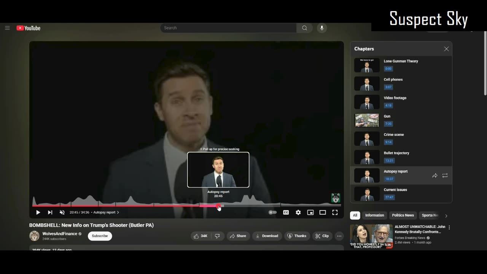
Task: Open the ALMOST UNWATCHABLE video title
Action: (420, 229)
